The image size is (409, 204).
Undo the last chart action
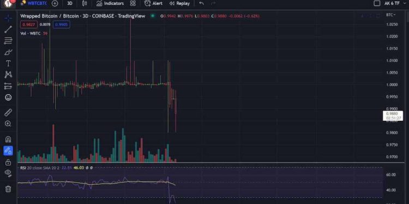coord(201,3)
